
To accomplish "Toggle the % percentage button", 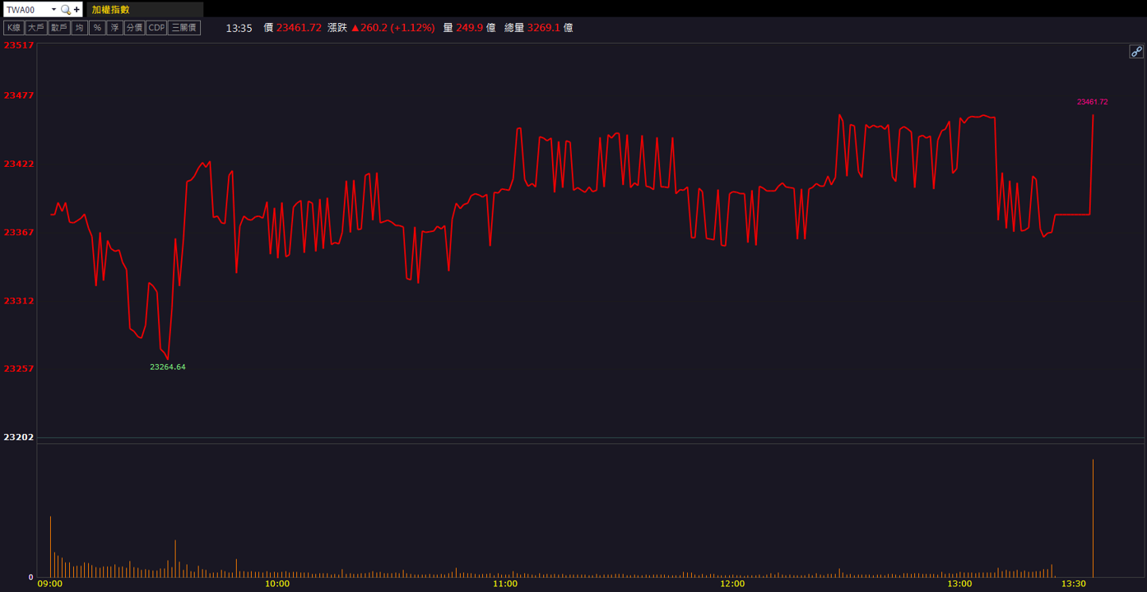I will point(97,28).
